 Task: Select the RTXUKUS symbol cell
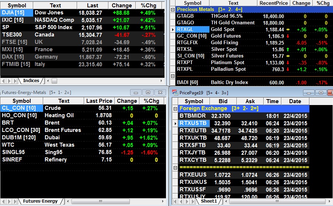194,182
